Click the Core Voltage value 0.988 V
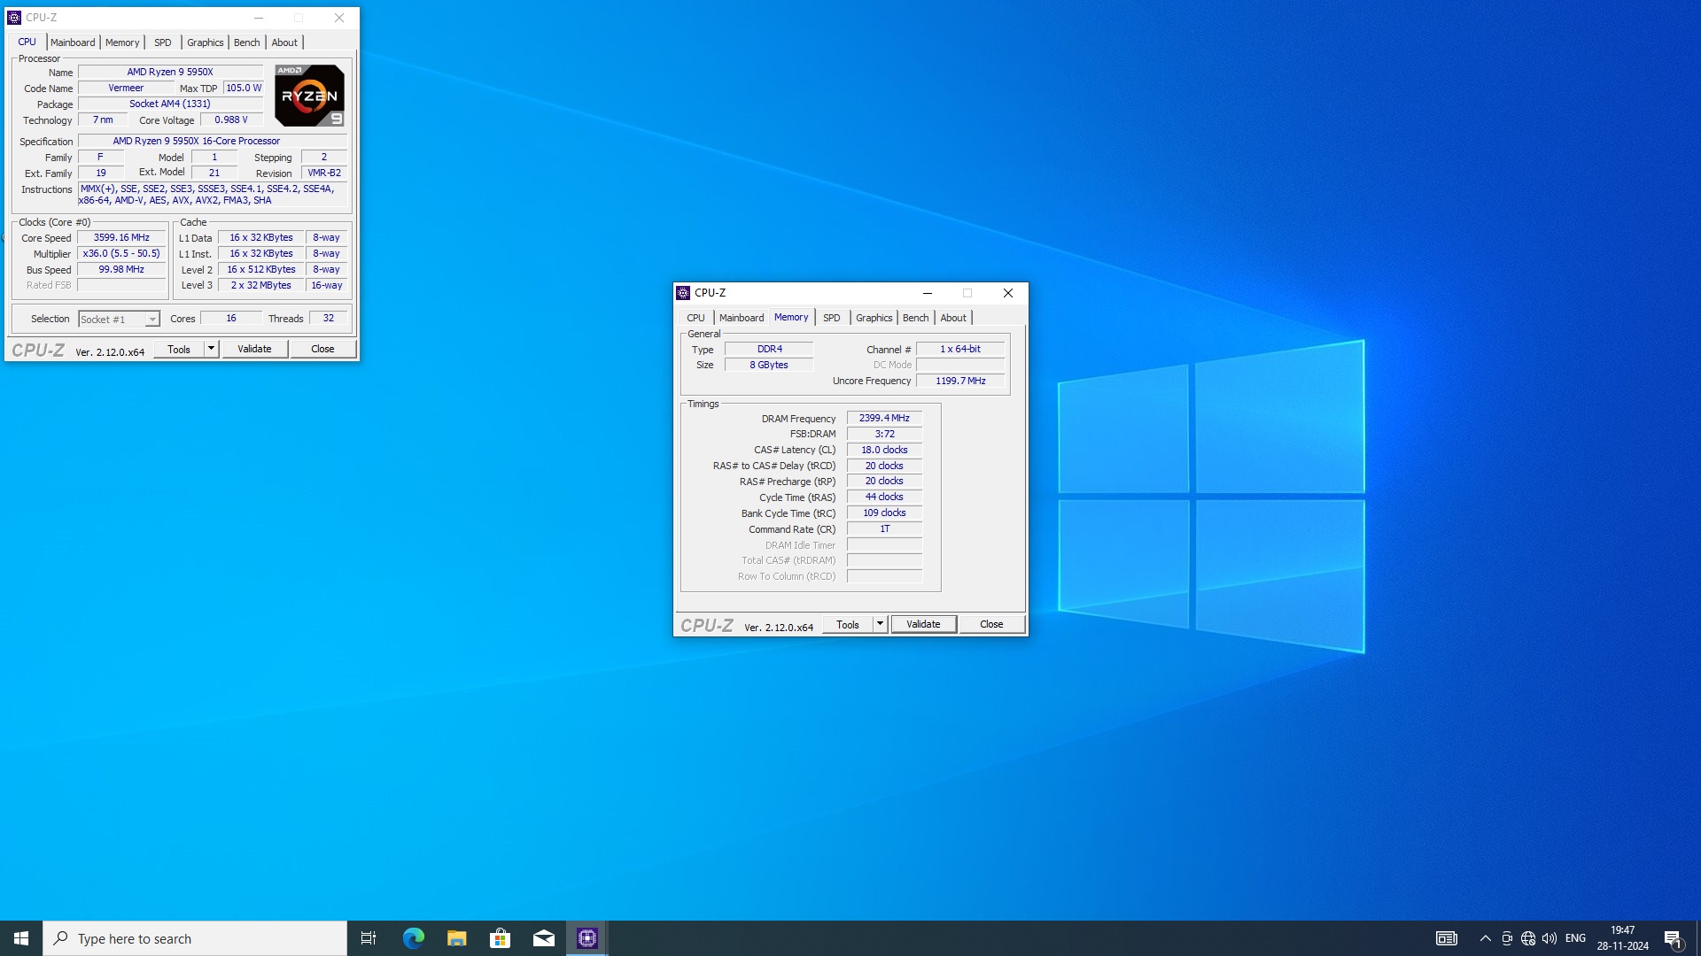The height and width of the screenshot is (956, 1701). point(231,119)
